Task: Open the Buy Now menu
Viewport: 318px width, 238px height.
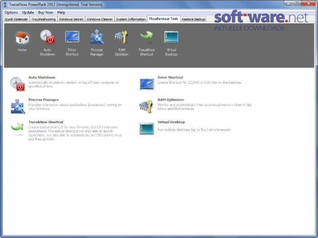Action: pyautogui.click(x=46, y=12)
